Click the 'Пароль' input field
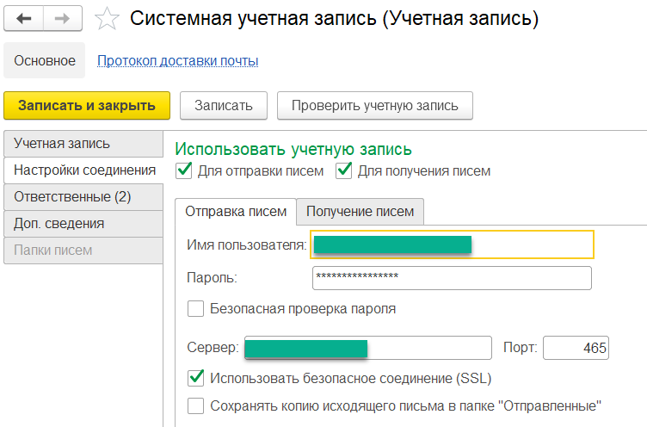Screen dimensions: 647x427 point(452,277)
